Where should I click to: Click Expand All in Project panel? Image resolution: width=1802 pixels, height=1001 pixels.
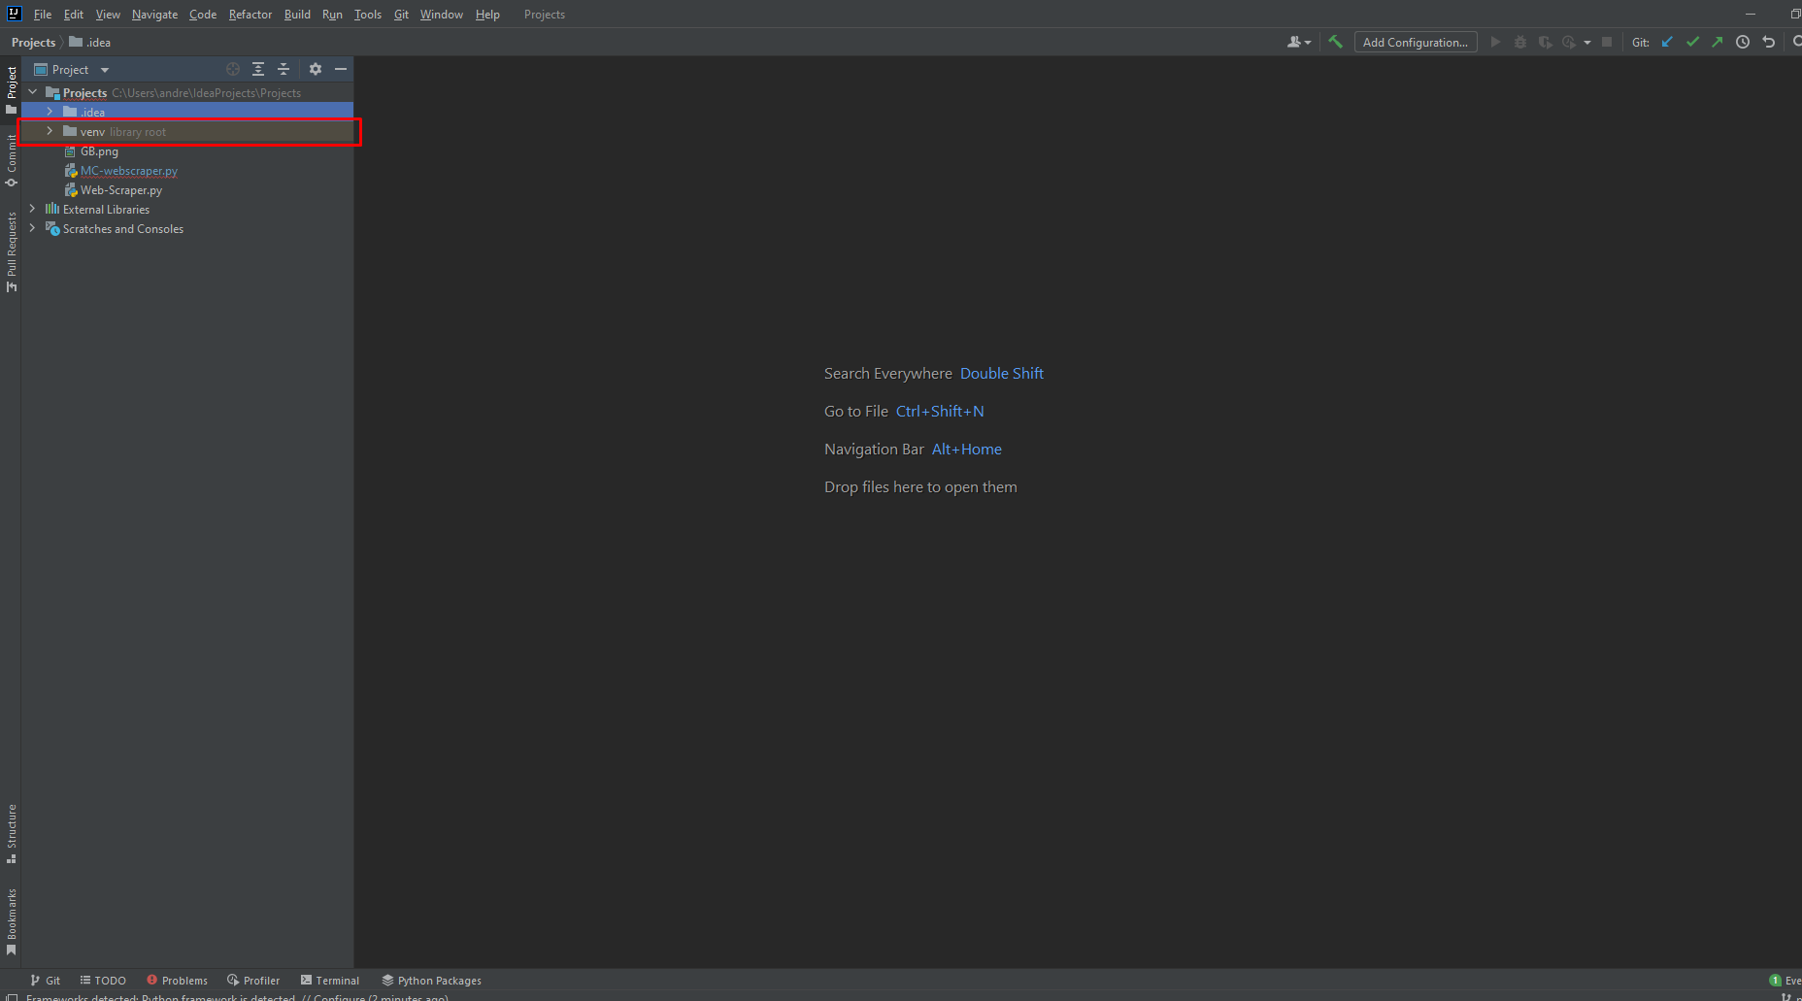(x=258, y=69)
